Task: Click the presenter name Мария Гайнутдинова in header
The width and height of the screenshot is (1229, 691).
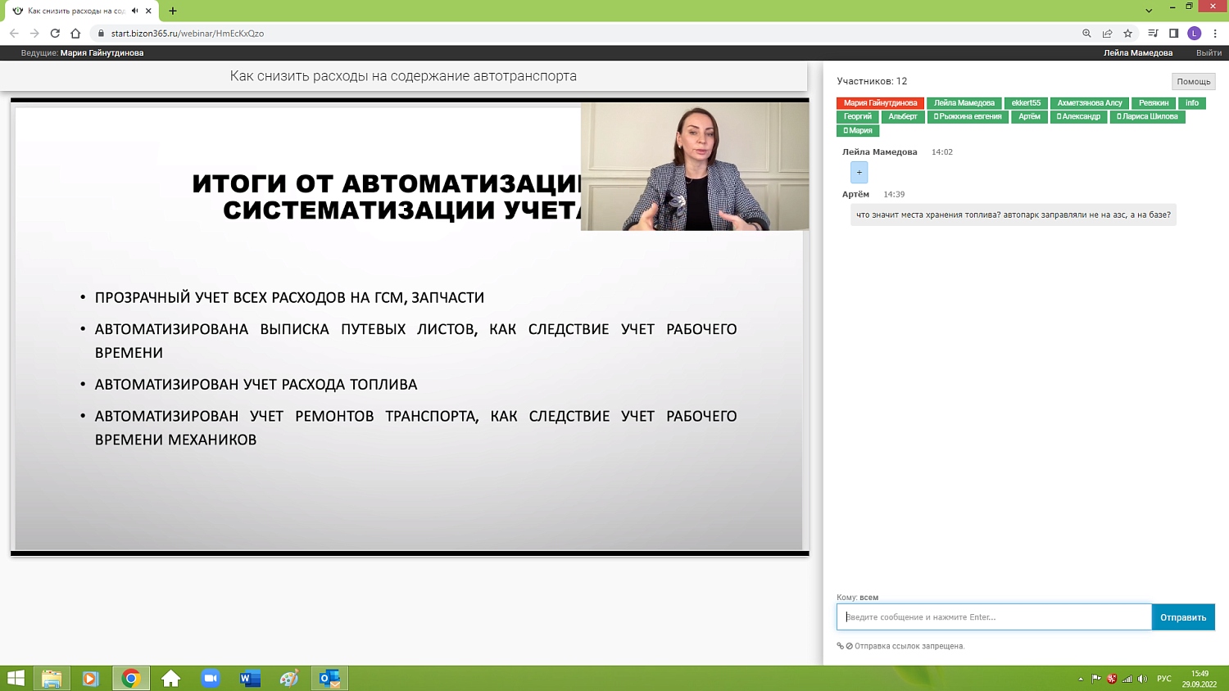Action: point(102,52)
